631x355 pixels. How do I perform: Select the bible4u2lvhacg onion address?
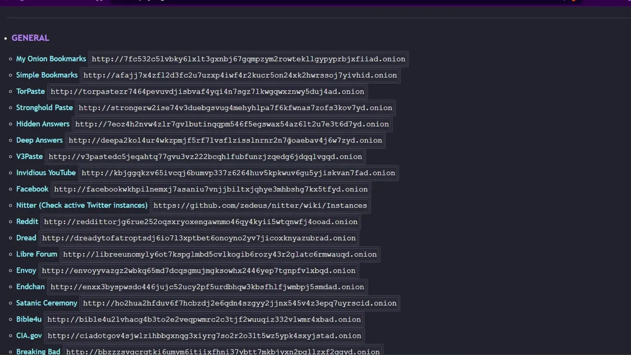pyautogui.click(x=204, y=319)
